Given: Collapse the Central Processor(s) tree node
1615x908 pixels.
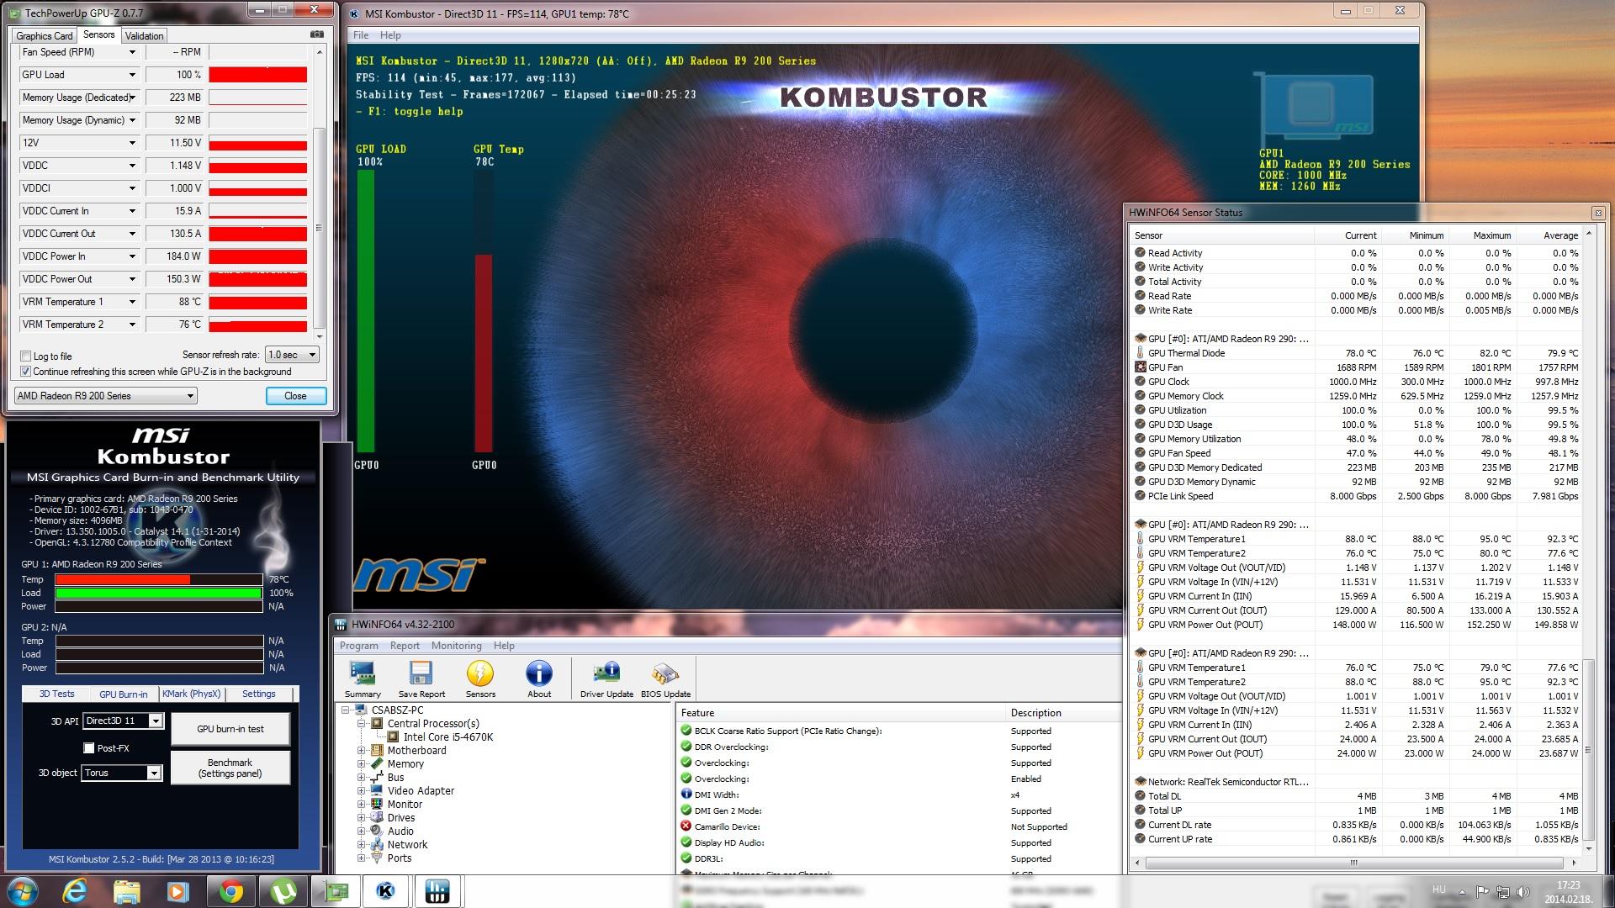Looking at the screenshot, I should [362, 724].
